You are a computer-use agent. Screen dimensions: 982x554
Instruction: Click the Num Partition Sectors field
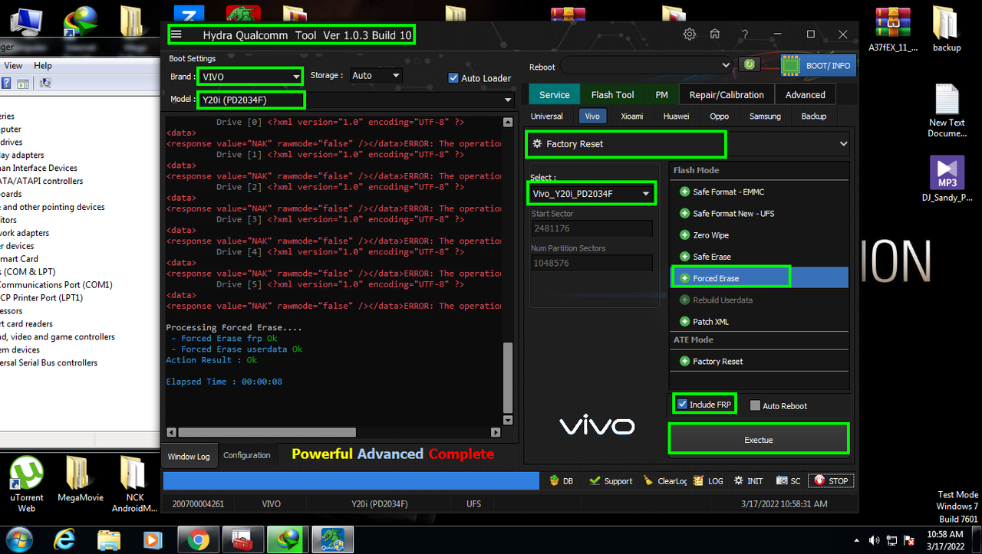coord(592,263)
